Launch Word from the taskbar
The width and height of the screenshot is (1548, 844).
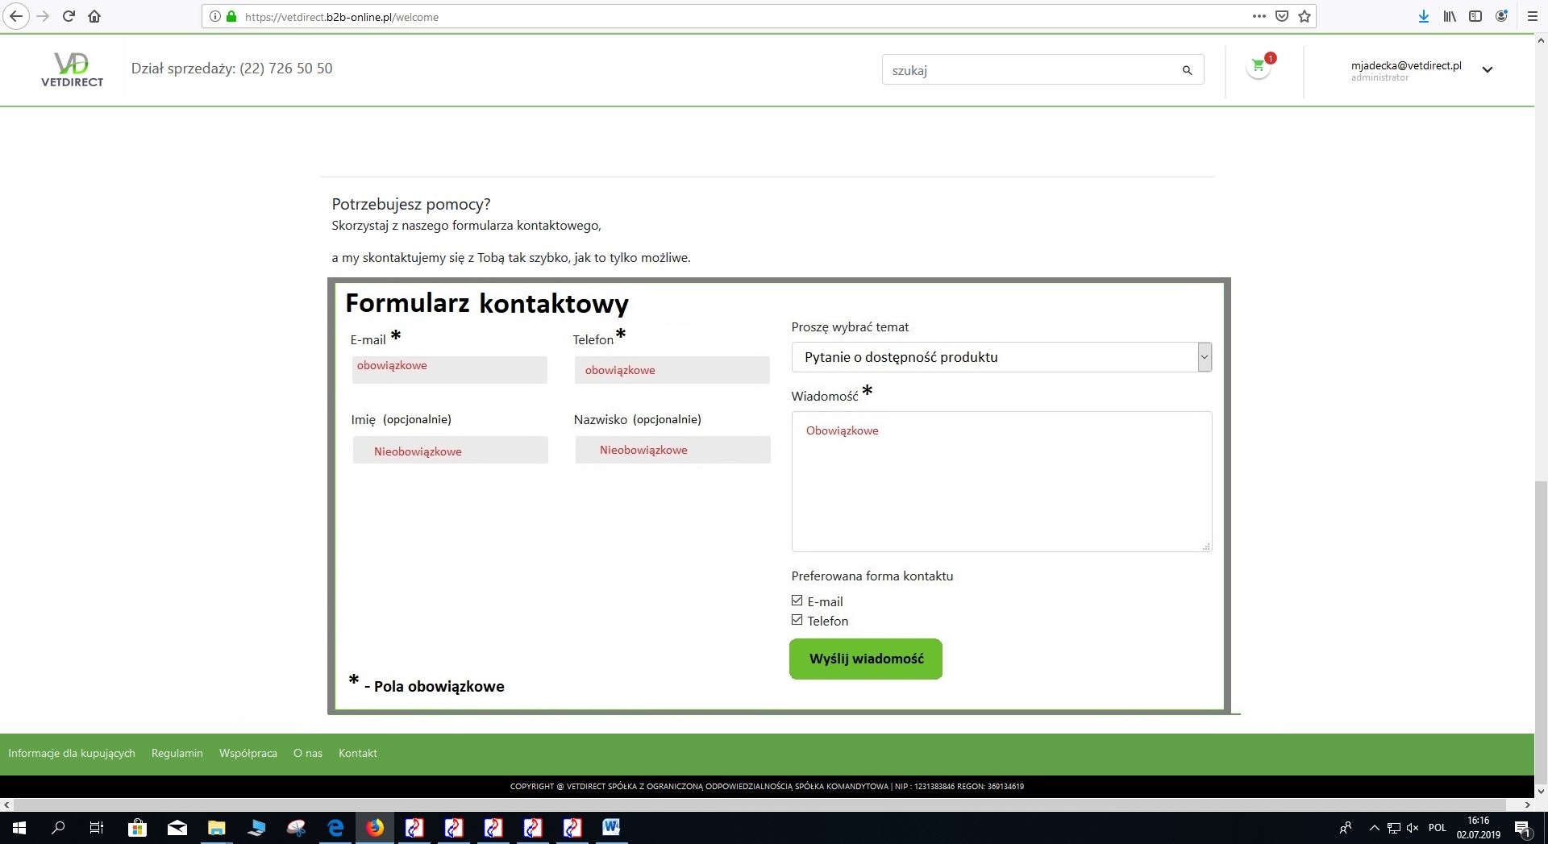(x=610, y=828)
